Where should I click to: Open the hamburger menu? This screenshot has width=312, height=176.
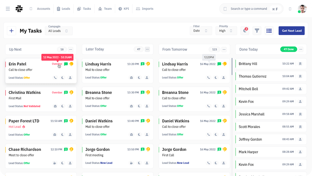[8, 9]
